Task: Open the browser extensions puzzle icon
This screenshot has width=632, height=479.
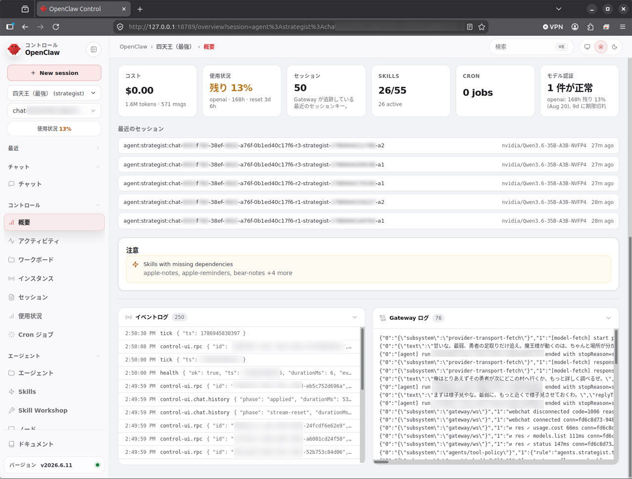Action: coord(591,27)
